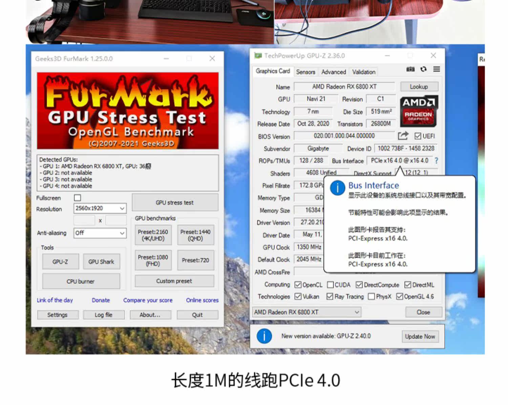This screenshot has width=508, height=405.
Task: Click the Detected GPUs list box
Action: [128, 173]
